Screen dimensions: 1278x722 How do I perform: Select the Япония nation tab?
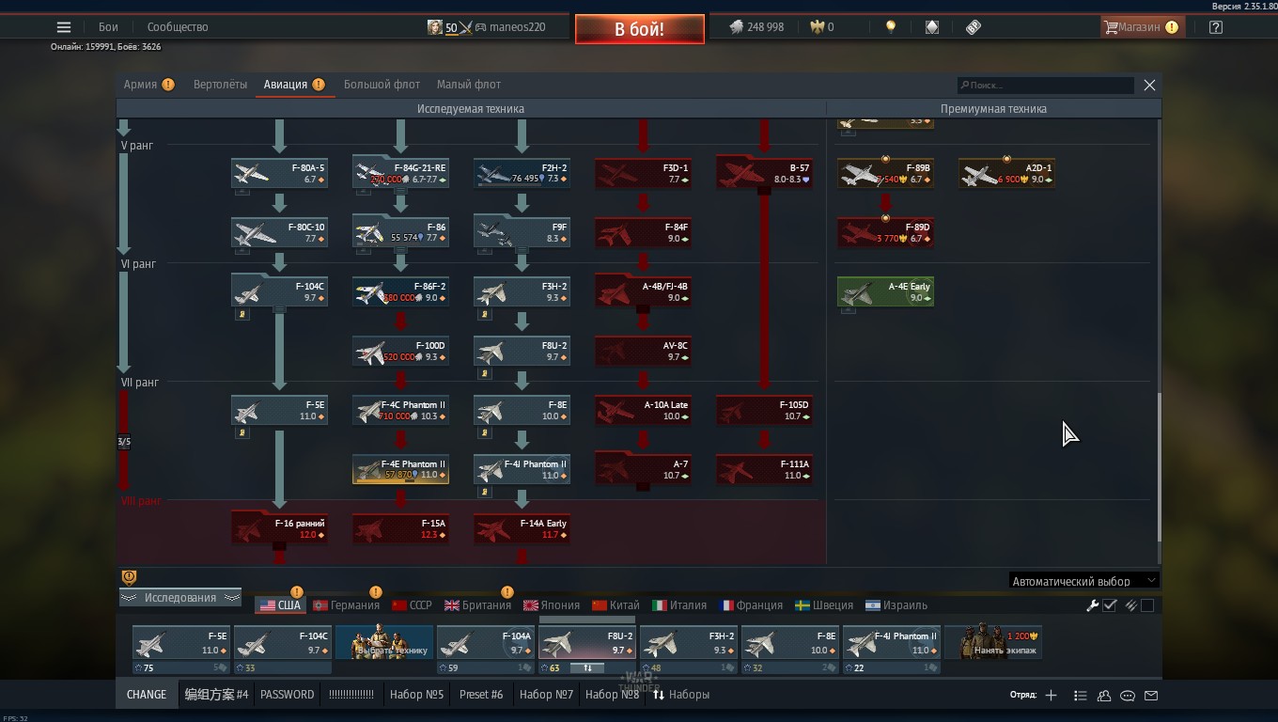[x=552, y=605]
